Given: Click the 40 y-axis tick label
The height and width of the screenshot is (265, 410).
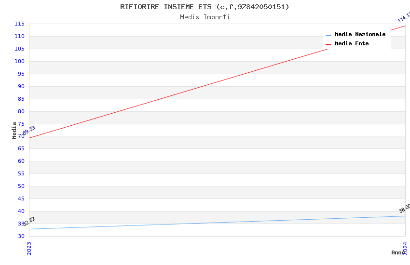Looking at the screenshot, I should coord(21,211).
